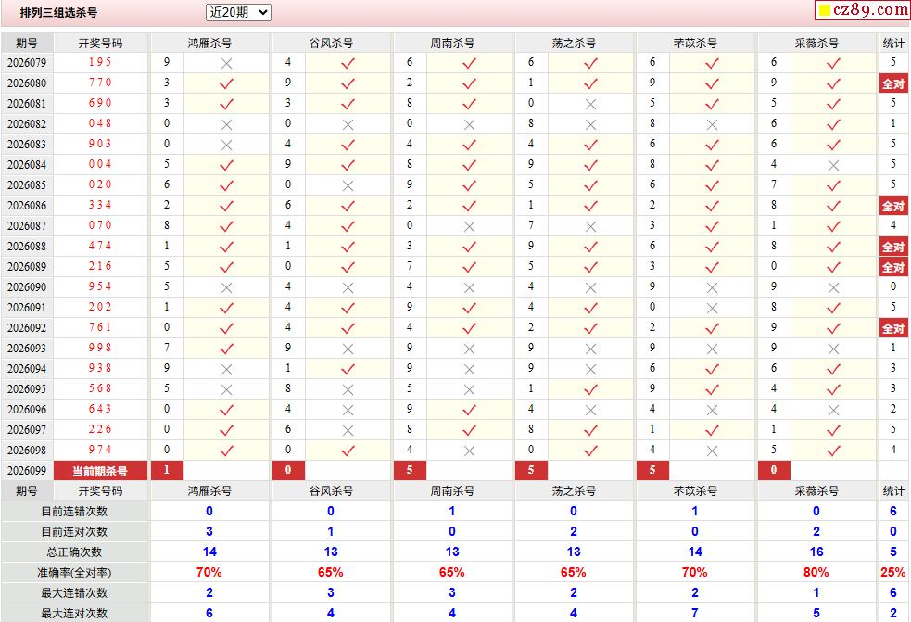Click the X mark for 鸿雁杀号 in row 2026083
Image resolution: width=911 pixels, height=622 pixels.
coord(226,145)
